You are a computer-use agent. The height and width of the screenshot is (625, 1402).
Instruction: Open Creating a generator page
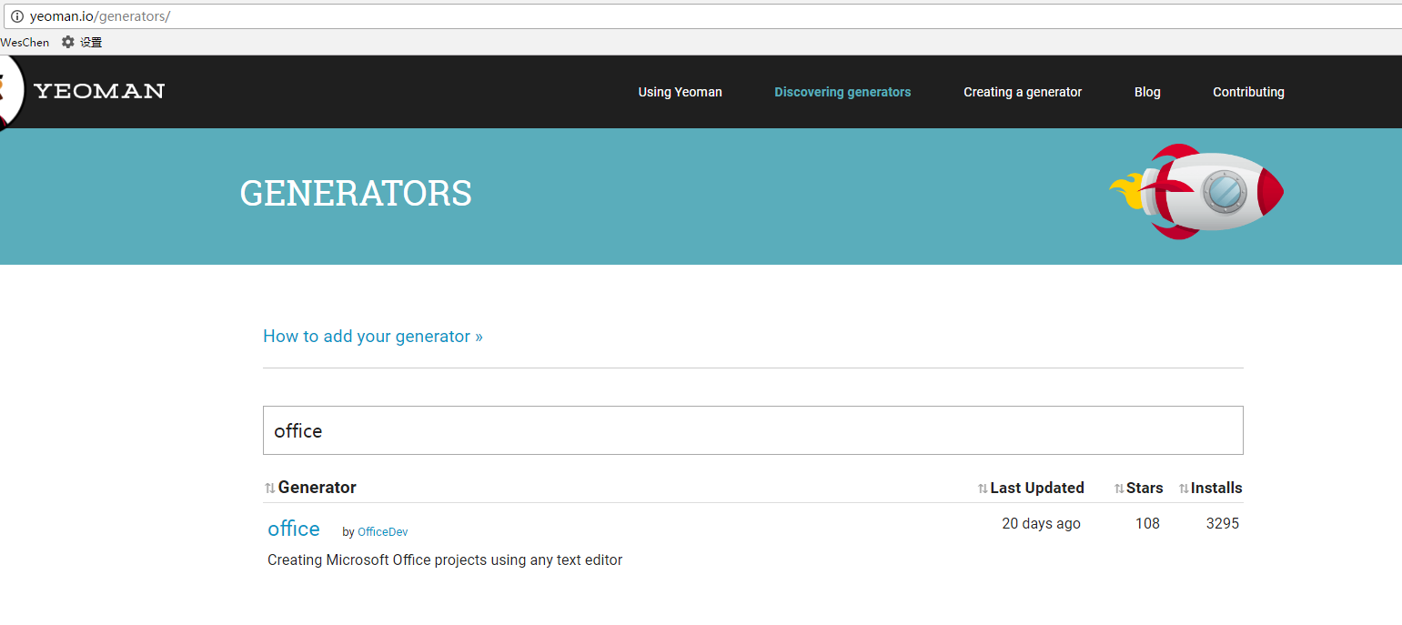(1023, 92)
